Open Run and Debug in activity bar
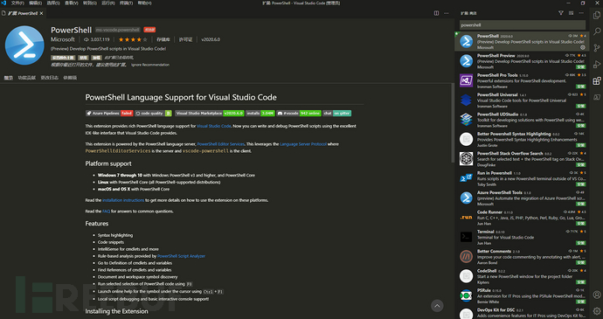 (x=597, y=65)
